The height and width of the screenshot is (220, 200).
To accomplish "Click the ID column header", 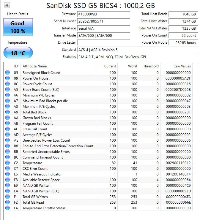I will (x=16, y=66).
